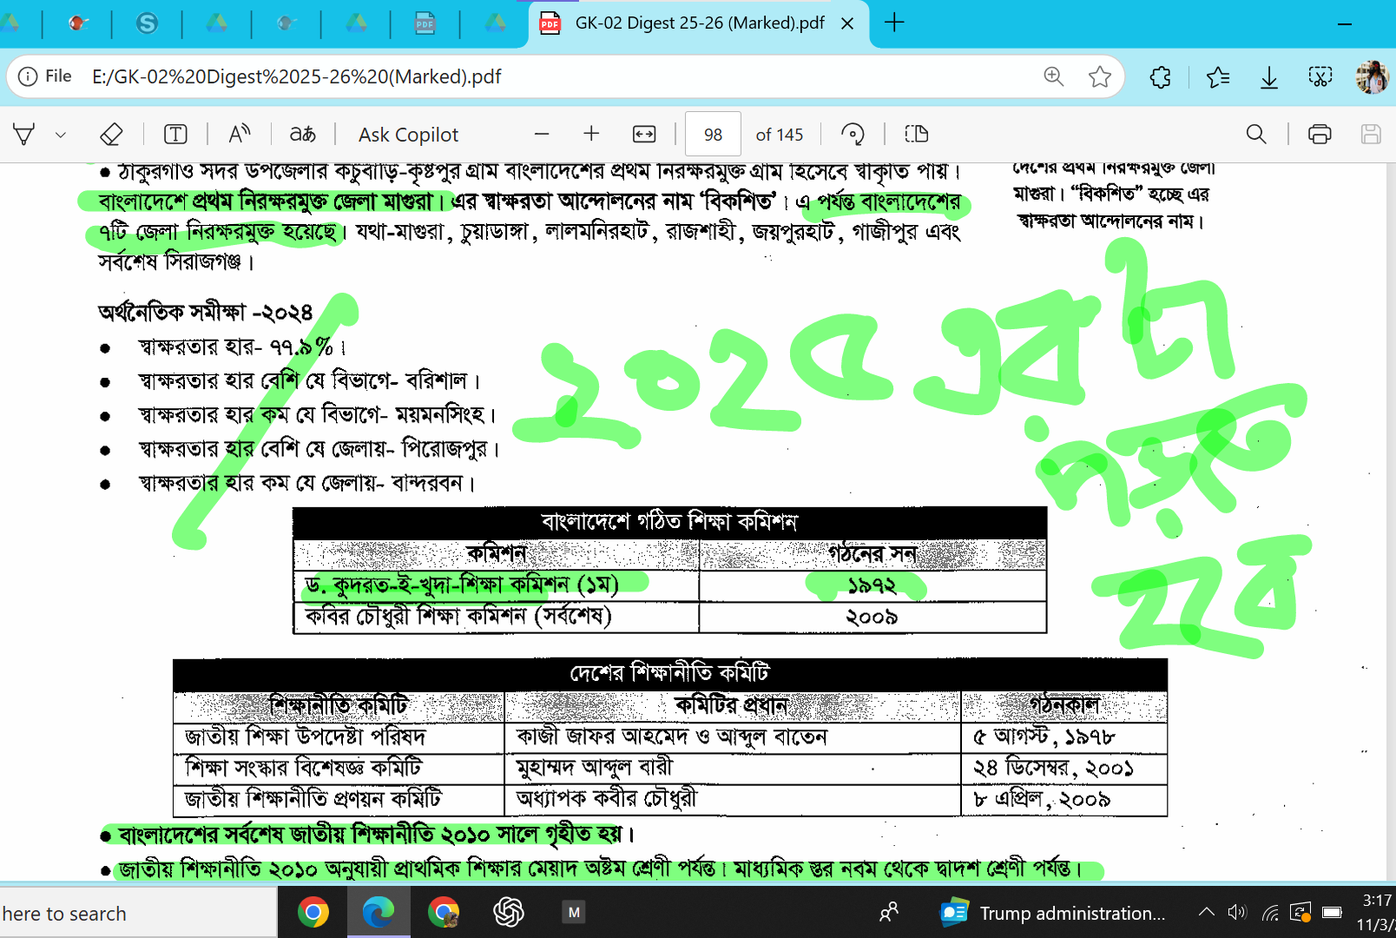This screenshot has width=1396, height=938.
Task: Toggle fit to width view
Action: click(644, 134)
